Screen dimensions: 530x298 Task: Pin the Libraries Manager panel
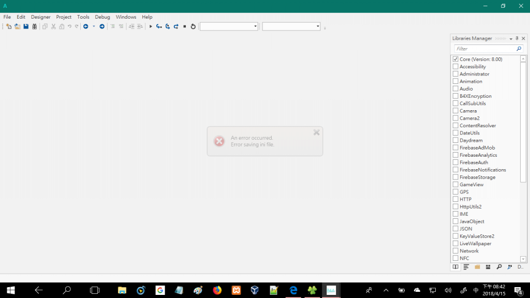(x=517, y=38)
